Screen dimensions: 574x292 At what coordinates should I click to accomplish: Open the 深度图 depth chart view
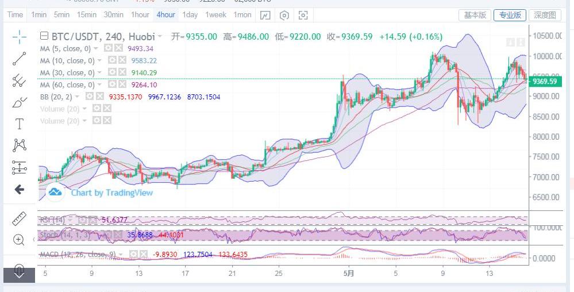[544, 15]
